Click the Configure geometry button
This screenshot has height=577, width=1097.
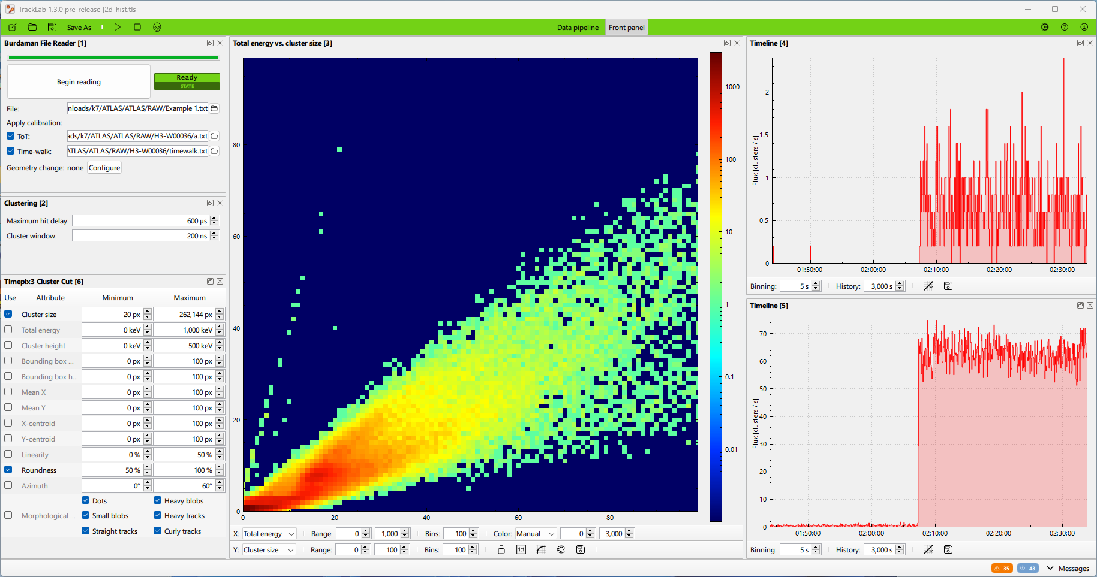(104, 168)
